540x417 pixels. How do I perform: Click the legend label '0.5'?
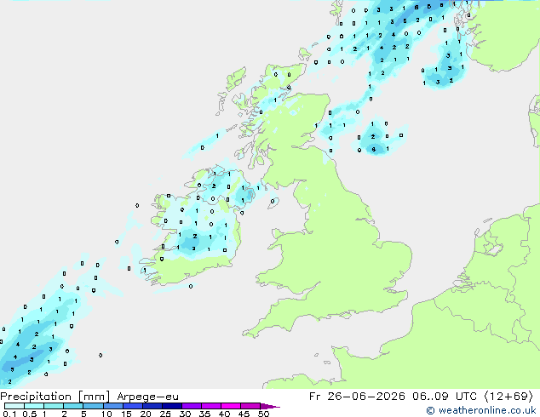[30, 414]
